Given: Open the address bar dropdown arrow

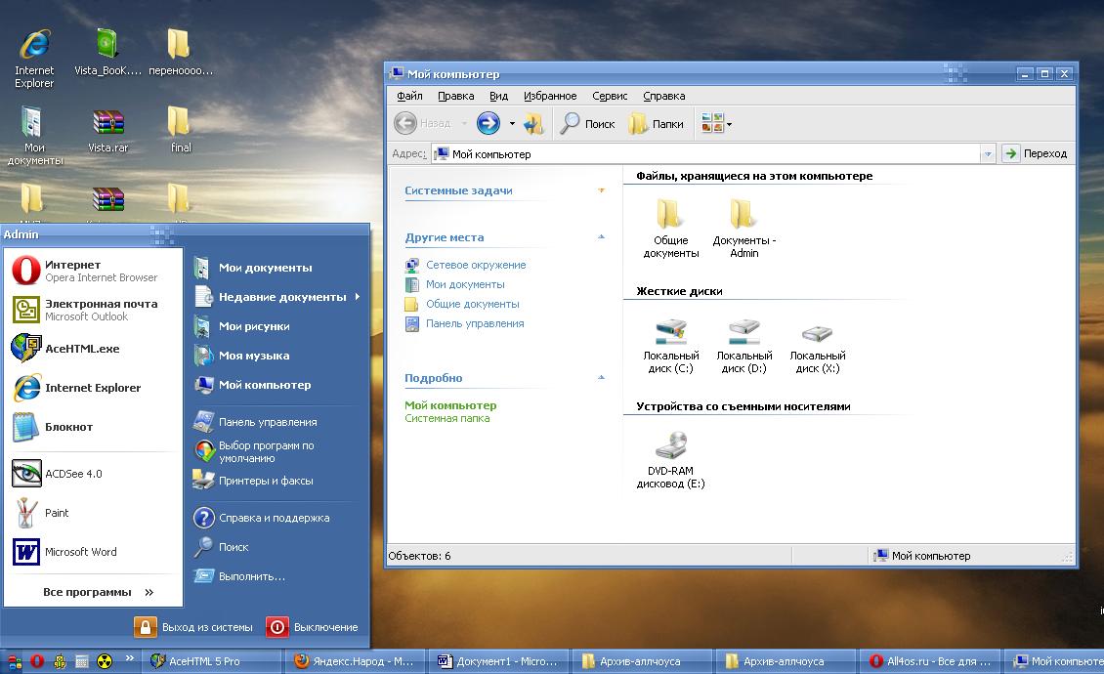Looking at the screenshot, I should coord(987,153).
